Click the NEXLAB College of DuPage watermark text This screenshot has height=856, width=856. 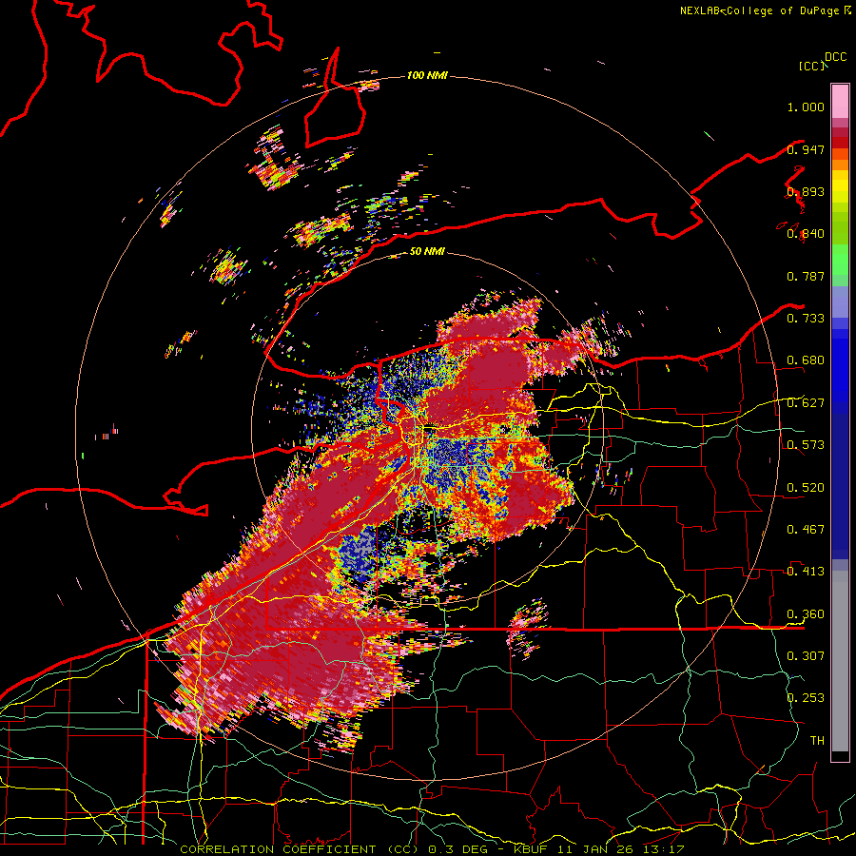[765, 10]
